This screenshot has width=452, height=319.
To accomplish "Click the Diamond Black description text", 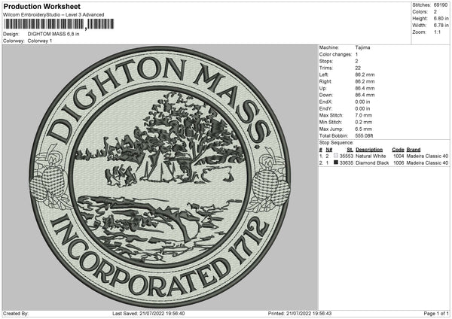I will pyautogui.click(x=372, y=163).
